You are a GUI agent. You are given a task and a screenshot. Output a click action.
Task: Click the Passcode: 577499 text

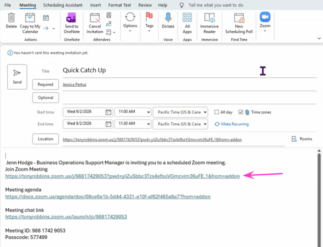[26, 237]
